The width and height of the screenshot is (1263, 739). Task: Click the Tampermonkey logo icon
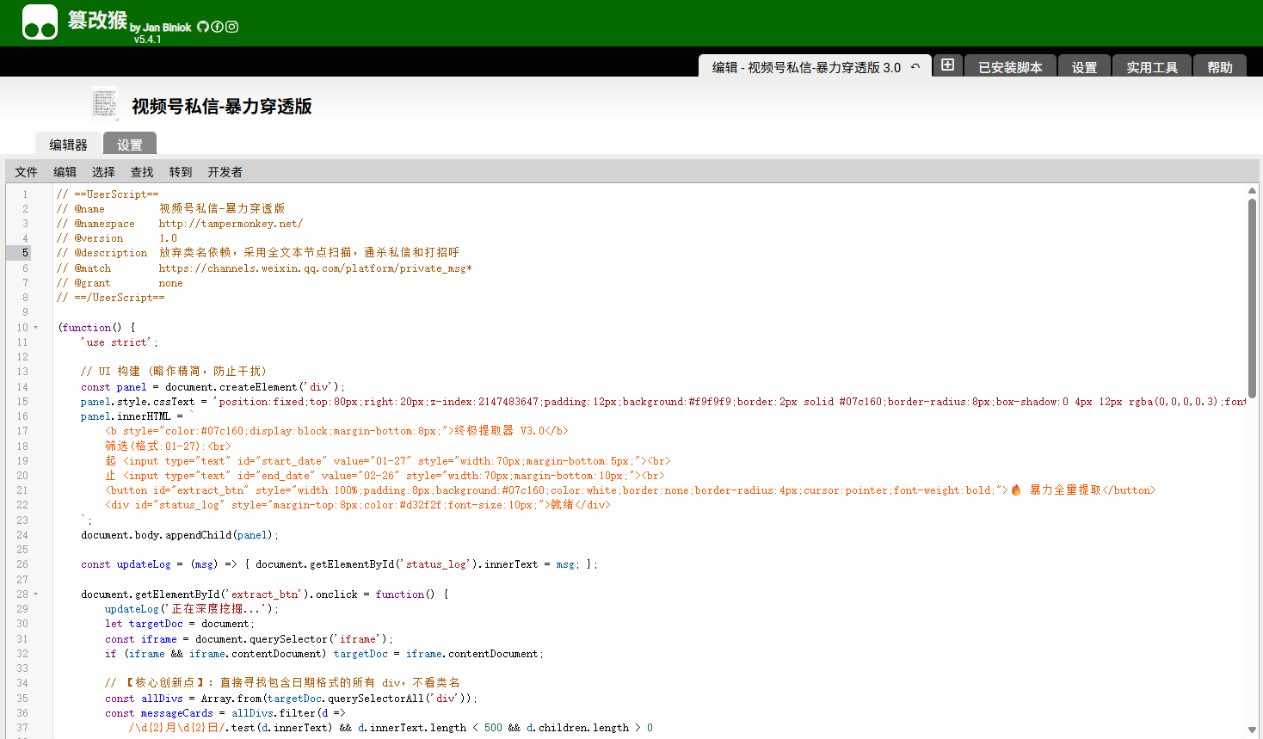point(40,22)
